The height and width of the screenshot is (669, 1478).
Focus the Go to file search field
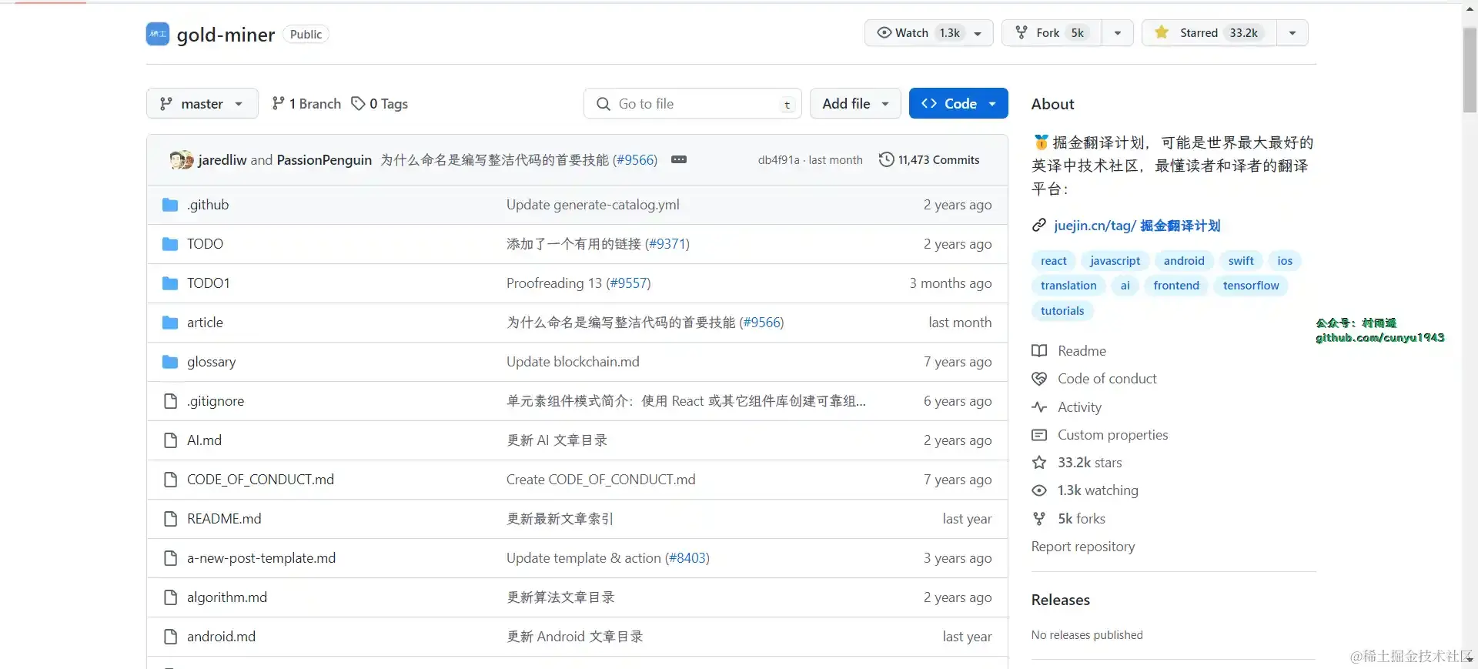(693, 103)
